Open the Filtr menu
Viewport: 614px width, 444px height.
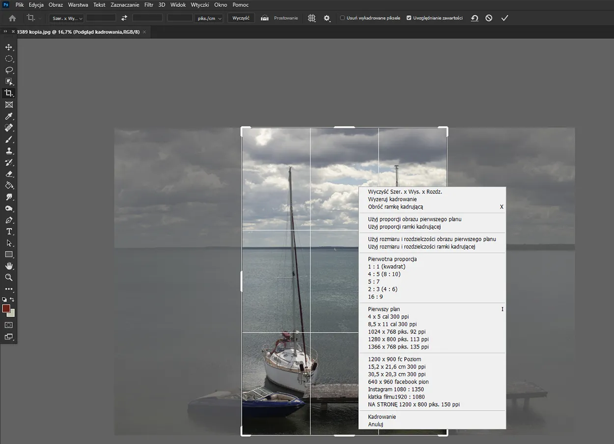149,5
